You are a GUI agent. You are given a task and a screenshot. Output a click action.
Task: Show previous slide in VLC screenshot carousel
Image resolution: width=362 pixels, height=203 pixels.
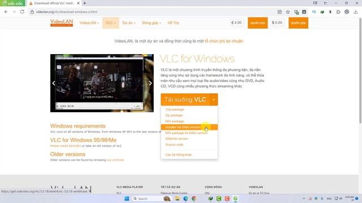pyautogui.click(x=54, y=83)
